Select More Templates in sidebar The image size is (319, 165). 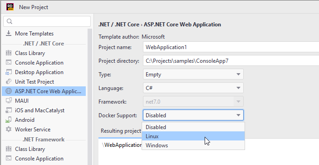[x=44, y=33]
